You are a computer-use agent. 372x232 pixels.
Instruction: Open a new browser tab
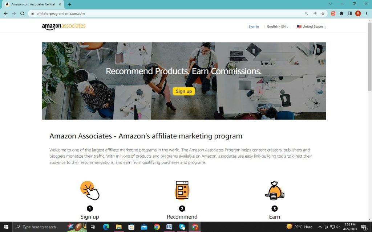tap(69, 4)
